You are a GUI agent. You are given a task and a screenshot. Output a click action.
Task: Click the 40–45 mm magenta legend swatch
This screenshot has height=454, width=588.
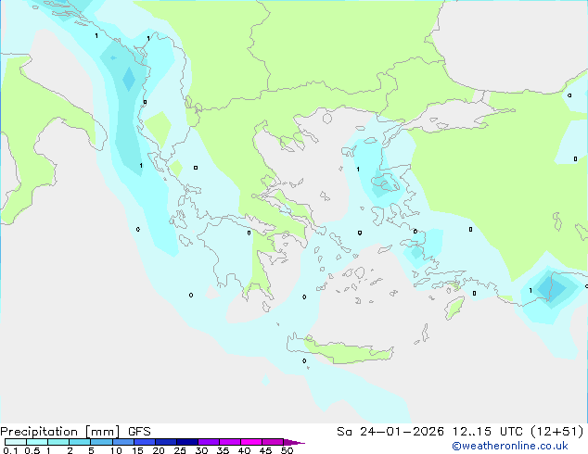click(x=251, y=442)
